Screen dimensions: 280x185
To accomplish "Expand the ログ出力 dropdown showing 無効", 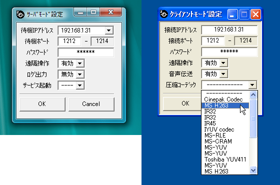I will (80, 74).
